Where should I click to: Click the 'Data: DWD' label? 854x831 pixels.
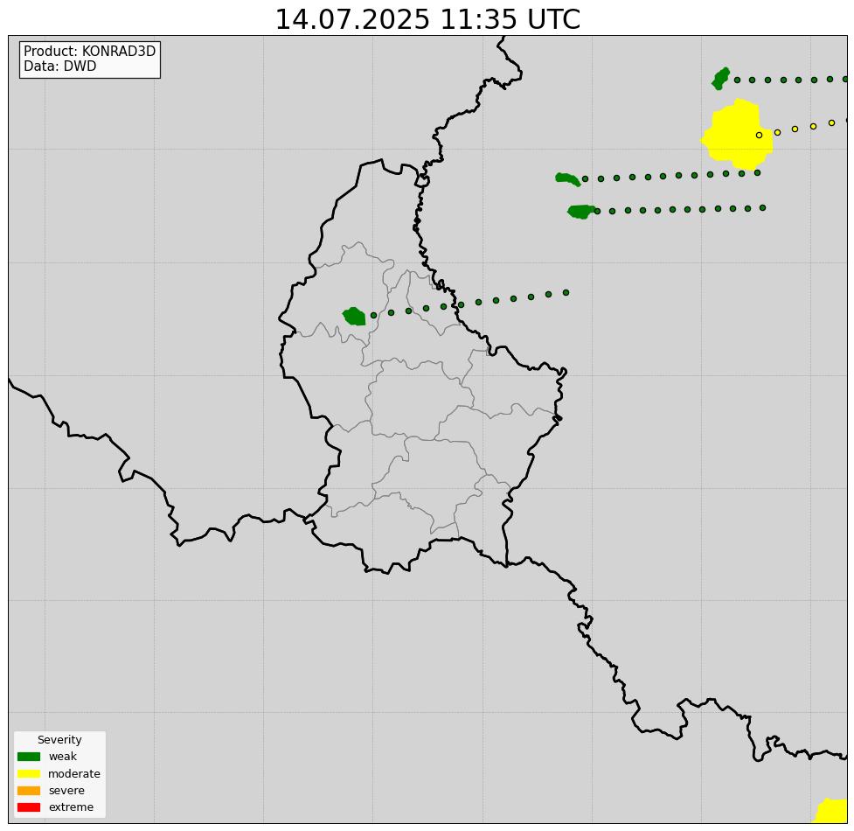pyautogui.click(x=60, y=66)
